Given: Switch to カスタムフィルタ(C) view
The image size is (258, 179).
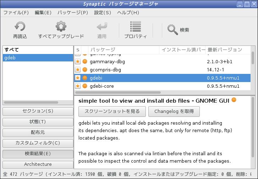Looking at the screenshot, I should point(38,143).
